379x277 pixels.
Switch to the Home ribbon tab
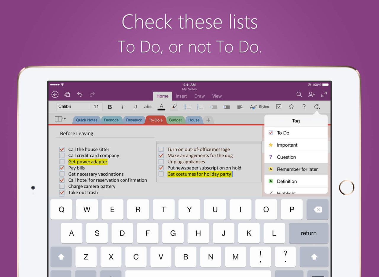[x=162, y=96]
